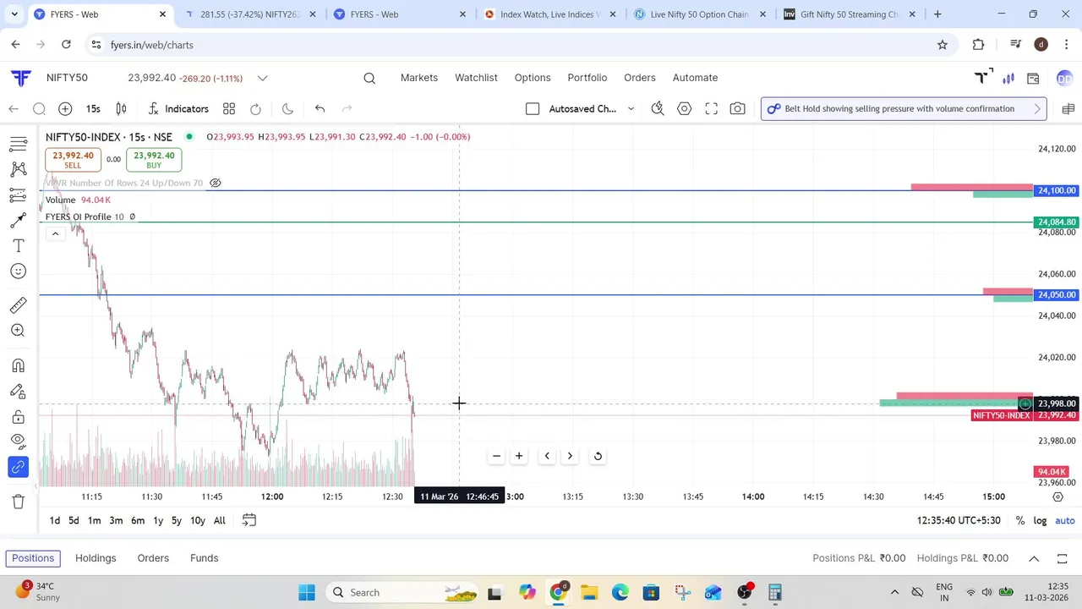Select the pattern drawing tool
This screenshot has width=1082, height=609.
pyautogui.click(x=18, y=169)
